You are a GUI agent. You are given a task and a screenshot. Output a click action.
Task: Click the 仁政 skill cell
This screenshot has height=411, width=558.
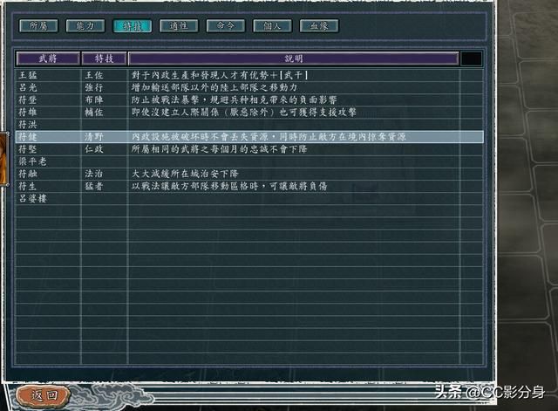point(94,149)
